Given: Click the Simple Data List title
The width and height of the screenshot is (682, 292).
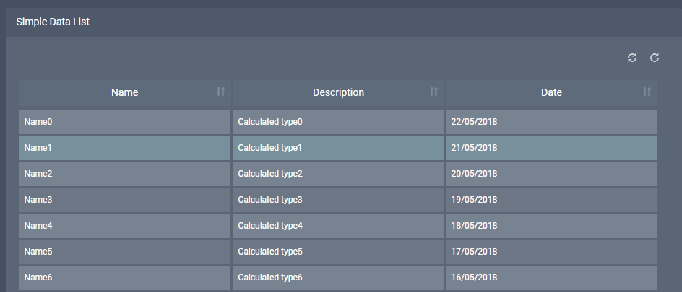Looking at the screenshot, I should tap(53, 22).
